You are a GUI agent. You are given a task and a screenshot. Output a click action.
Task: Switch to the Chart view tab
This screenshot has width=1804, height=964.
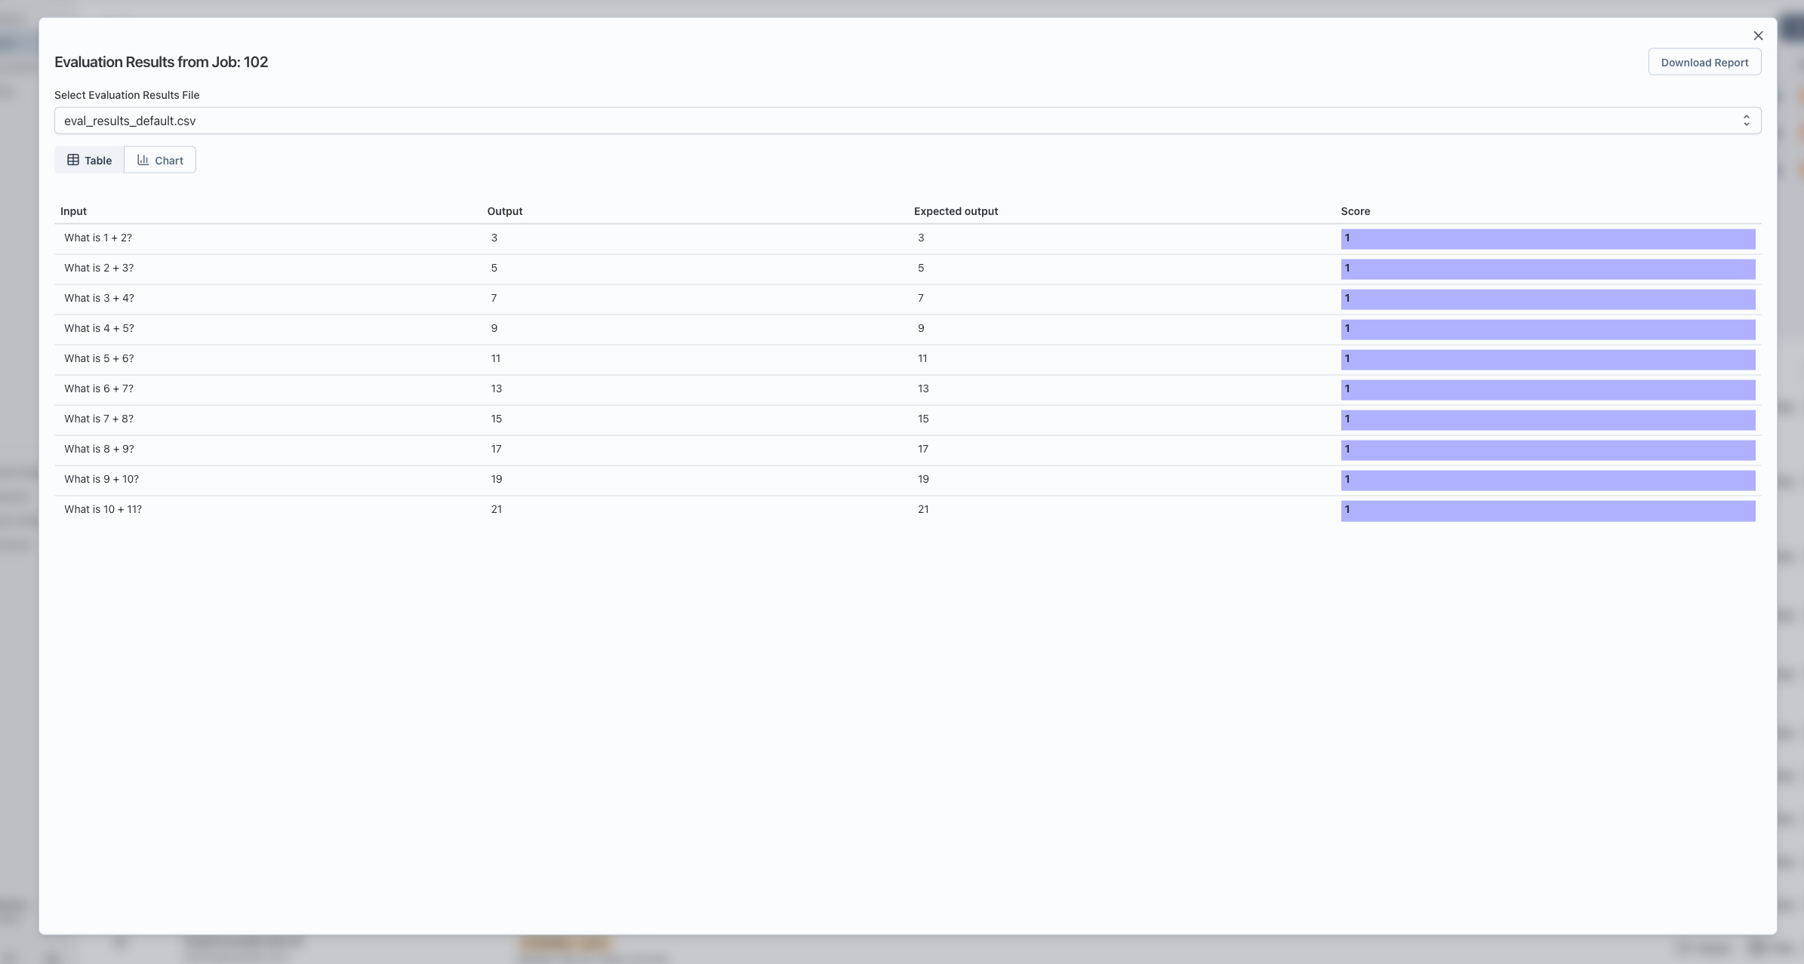point(159,159)
